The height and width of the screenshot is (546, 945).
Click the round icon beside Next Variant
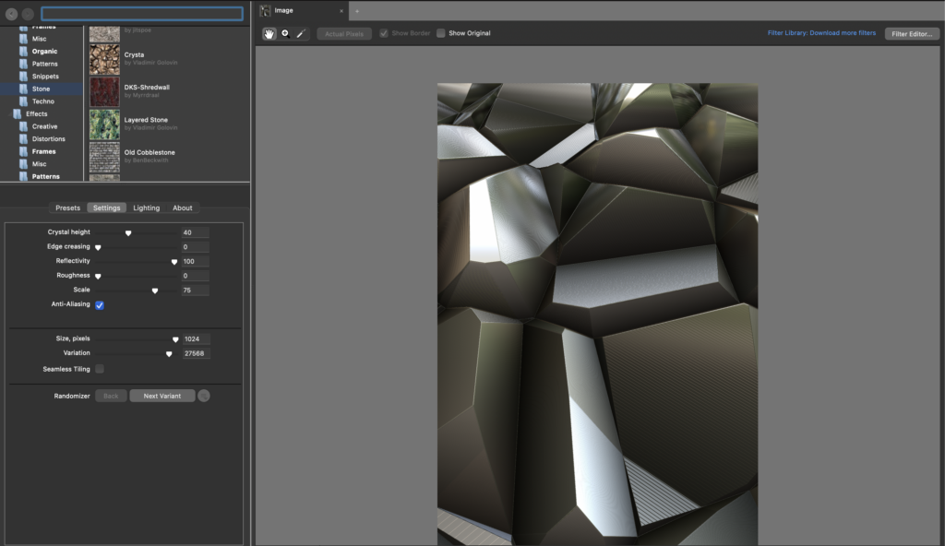(204, 396)
